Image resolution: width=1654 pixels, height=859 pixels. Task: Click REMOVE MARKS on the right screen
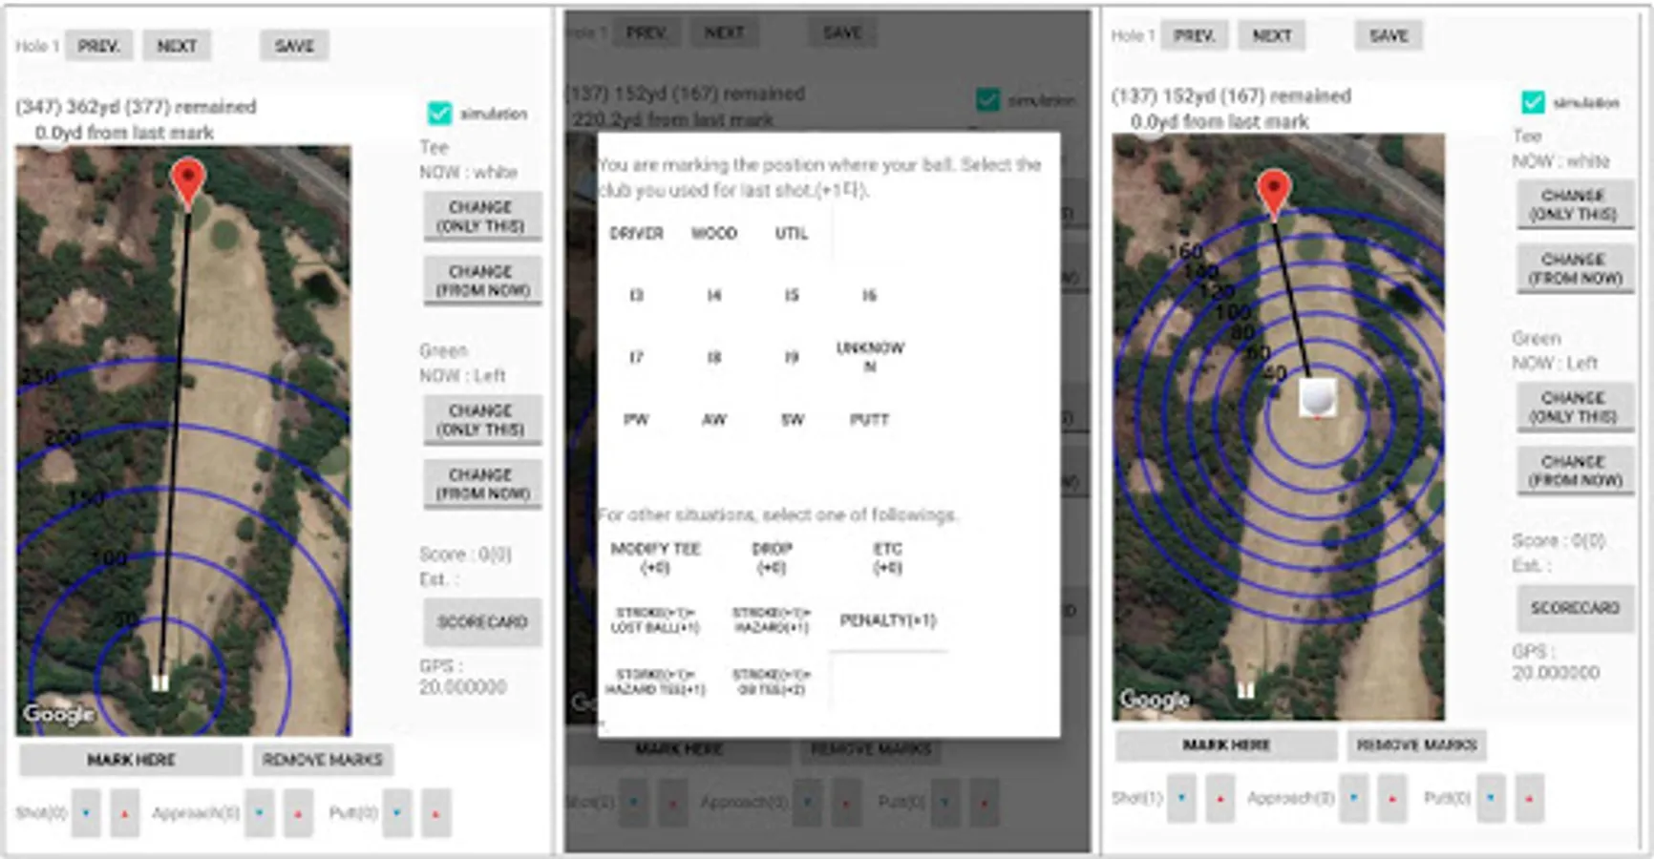pyautogui.click(x=1417, y=744)
